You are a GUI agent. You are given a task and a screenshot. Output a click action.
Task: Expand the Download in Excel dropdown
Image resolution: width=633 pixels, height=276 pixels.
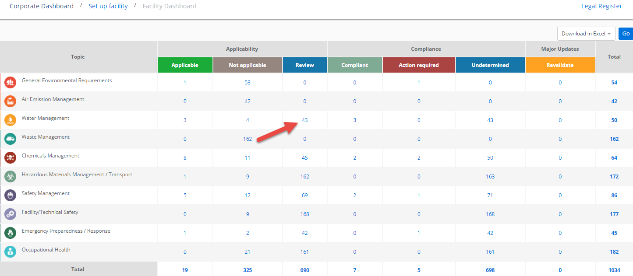(x=586, y=34)
